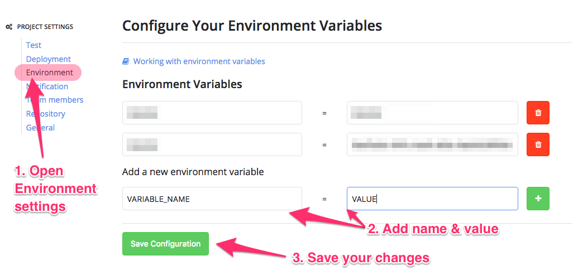Click the Project Settings gears icon

[x=9, y=27]
